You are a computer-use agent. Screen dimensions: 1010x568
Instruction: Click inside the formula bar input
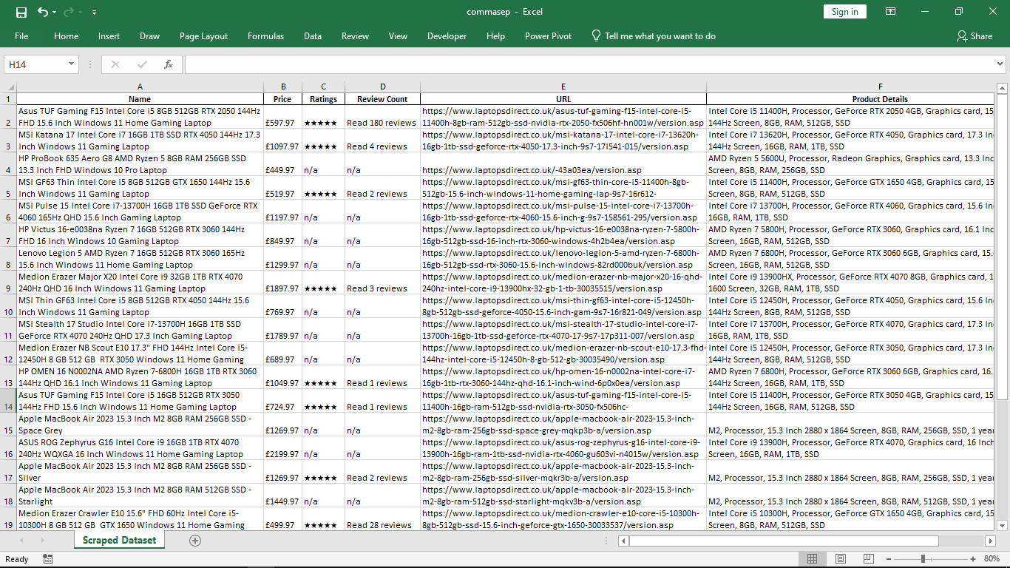pos(588,64)
